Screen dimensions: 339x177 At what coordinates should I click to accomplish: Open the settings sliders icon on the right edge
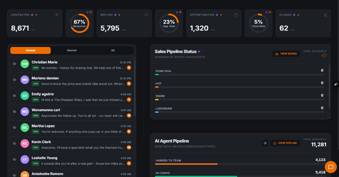(x=336, y=84)
